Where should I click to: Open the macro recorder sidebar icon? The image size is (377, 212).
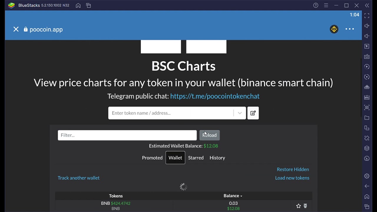tap(367, 67)
